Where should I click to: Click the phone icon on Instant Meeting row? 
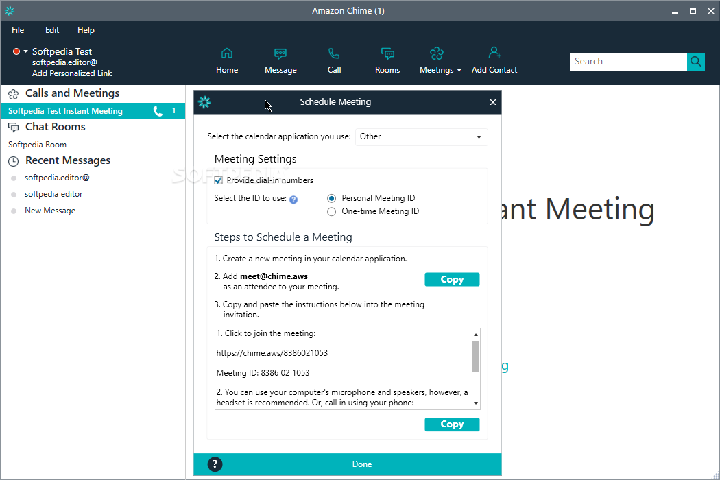pyautogui.click(x=158, y=111)
